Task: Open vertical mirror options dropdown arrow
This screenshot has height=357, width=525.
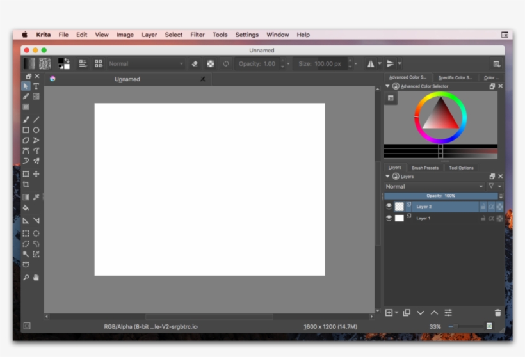Action: click(x=400, y=63)
